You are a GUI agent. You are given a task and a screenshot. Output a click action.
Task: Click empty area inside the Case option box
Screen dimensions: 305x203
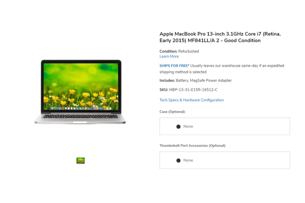(241, 126)
